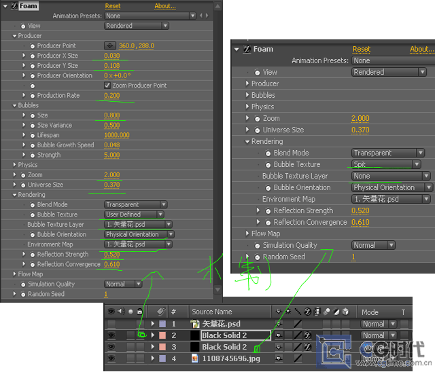Screen dimensions: 435x372
Task: Open the Animation Presets dropdown in left panel
Action: (136, 16)
